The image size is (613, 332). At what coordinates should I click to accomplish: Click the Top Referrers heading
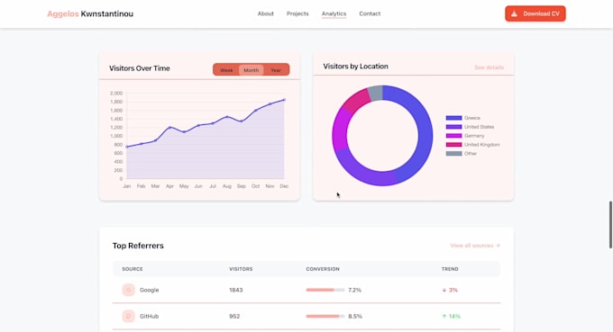click(x=138, y=246)
